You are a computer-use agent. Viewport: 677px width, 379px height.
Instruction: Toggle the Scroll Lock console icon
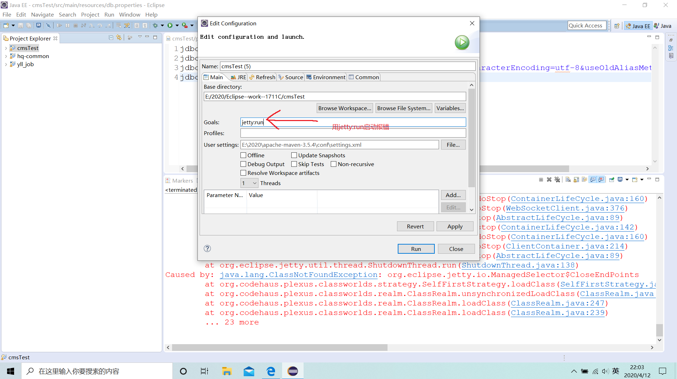tap(576, 179)
